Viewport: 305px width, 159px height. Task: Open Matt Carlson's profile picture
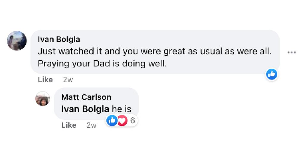click(43, 98)
